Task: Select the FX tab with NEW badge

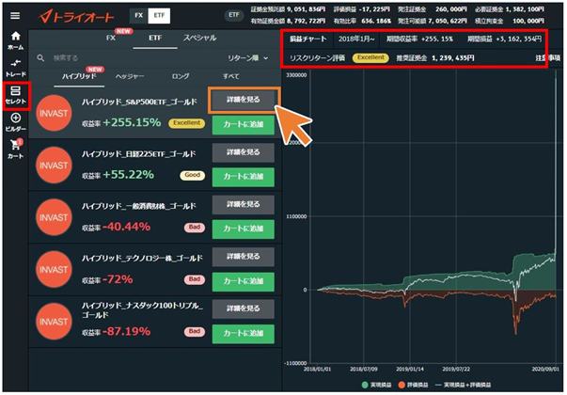Action: coord(111,38)
